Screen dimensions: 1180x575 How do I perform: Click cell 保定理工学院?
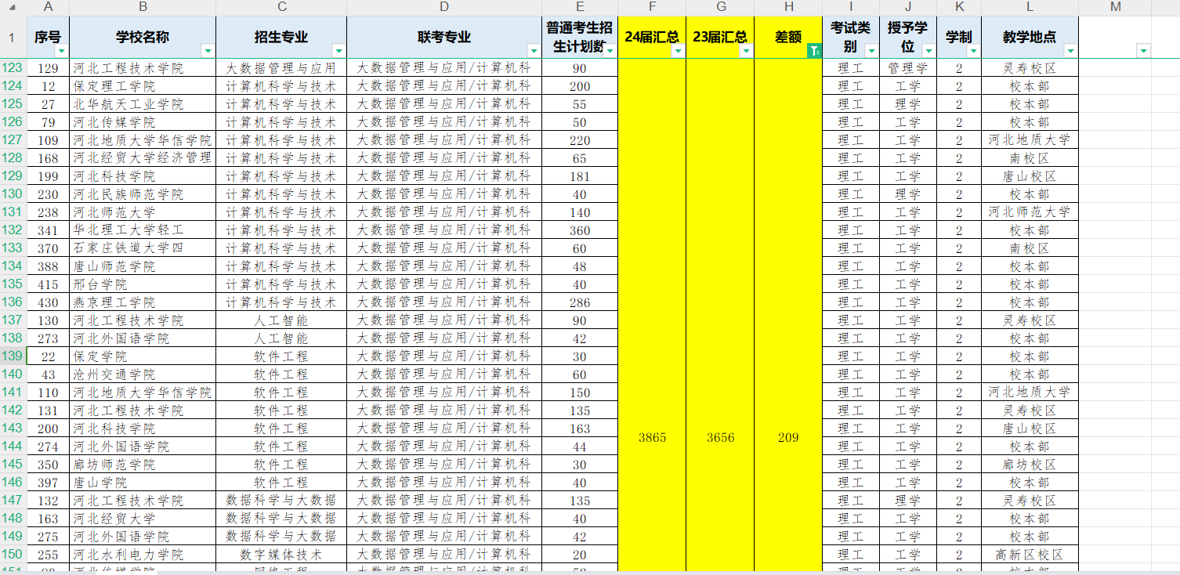143,86
